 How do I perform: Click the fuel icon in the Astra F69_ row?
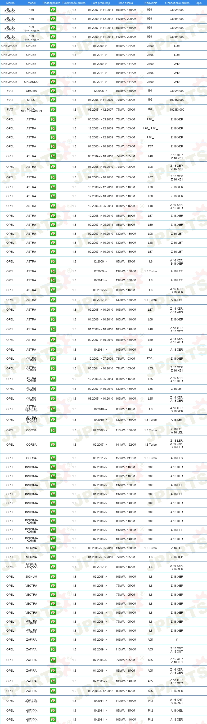[x=53, y=137]
